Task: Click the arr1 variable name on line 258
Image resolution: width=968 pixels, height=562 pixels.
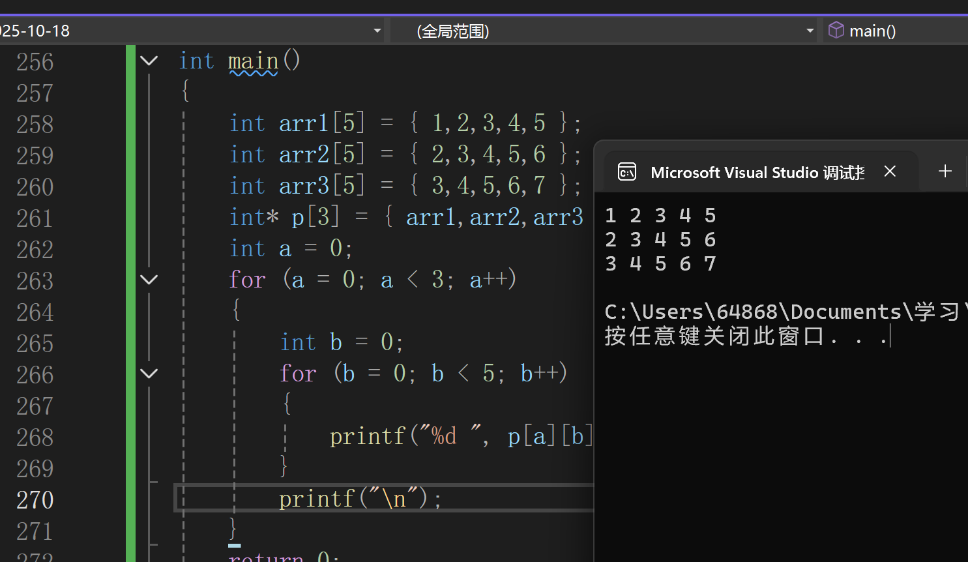Action: coord(303,123)
